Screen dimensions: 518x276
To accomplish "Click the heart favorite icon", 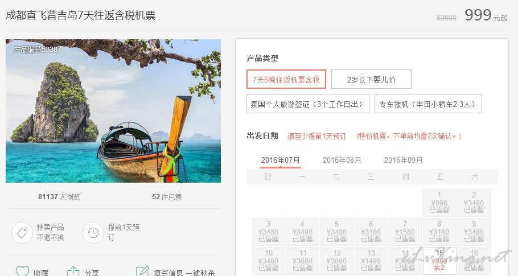I will (22, 271).
